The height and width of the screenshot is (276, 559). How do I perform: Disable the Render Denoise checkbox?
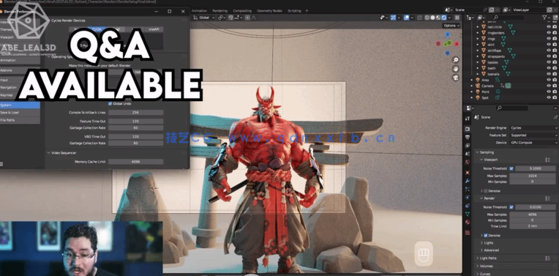coord(486,235)
